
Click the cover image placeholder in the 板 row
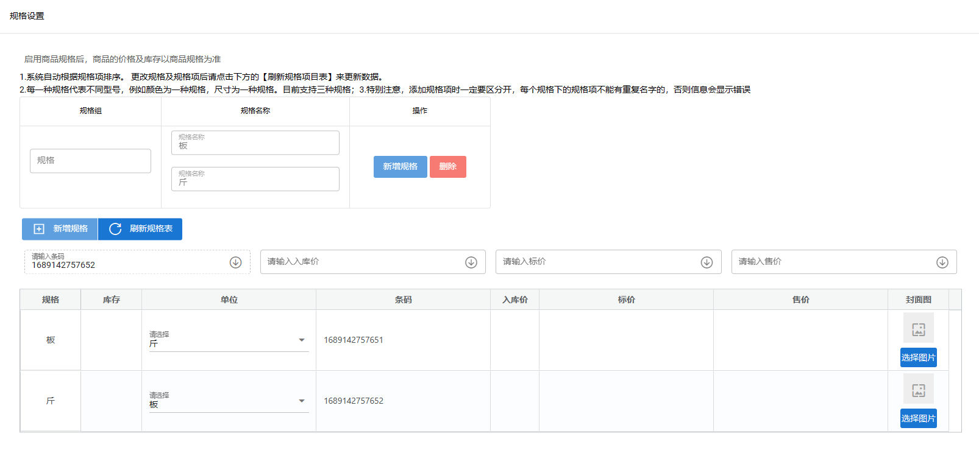pos(919,329)
